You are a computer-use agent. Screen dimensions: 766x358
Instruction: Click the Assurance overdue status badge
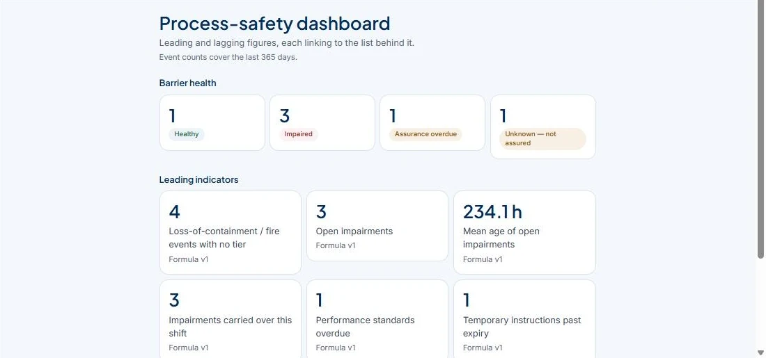point(425,134)
